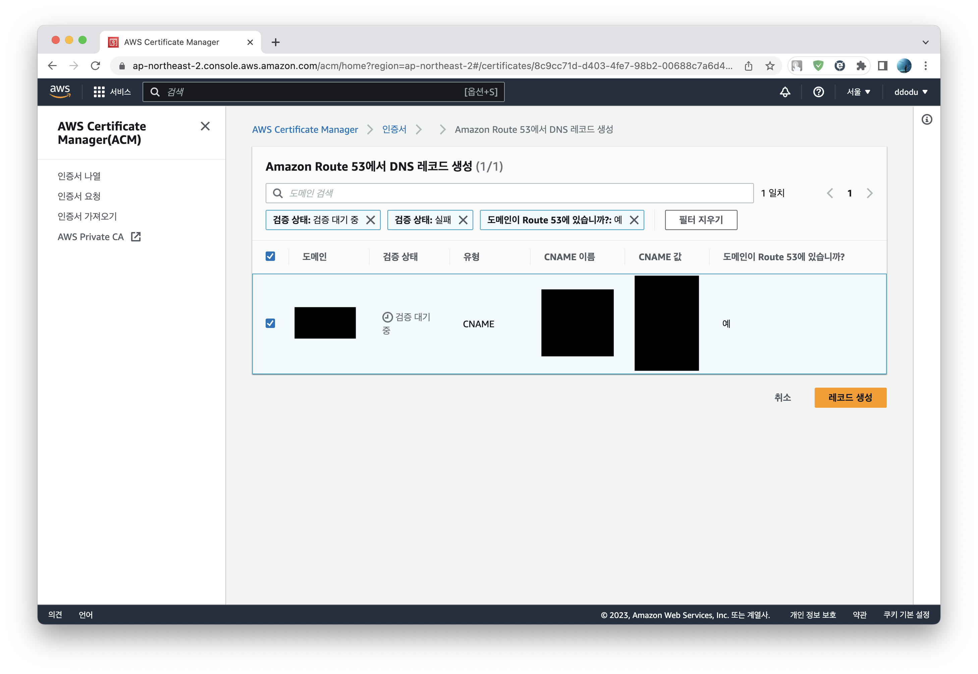Image resolution: width=978 pixels, height=674 pixels.
Task: Go to previous results page
Action: tap(830, 193)
